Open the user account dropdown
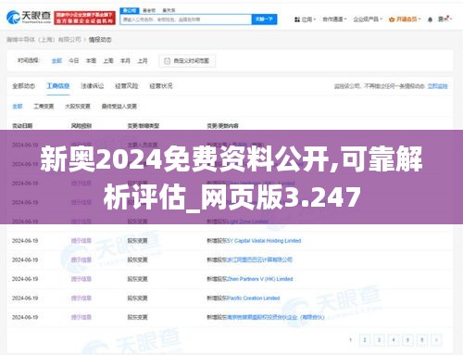 tap(444, 19)
